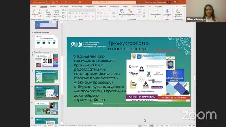Click the Shape Fill icon
This screenshot has height=127, width=226.
coord(144,10)
